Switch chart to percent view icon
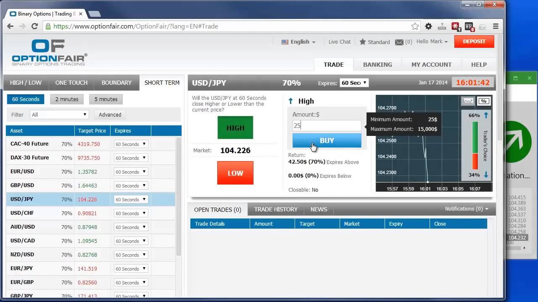538x302 pixels. pos(484,101)
